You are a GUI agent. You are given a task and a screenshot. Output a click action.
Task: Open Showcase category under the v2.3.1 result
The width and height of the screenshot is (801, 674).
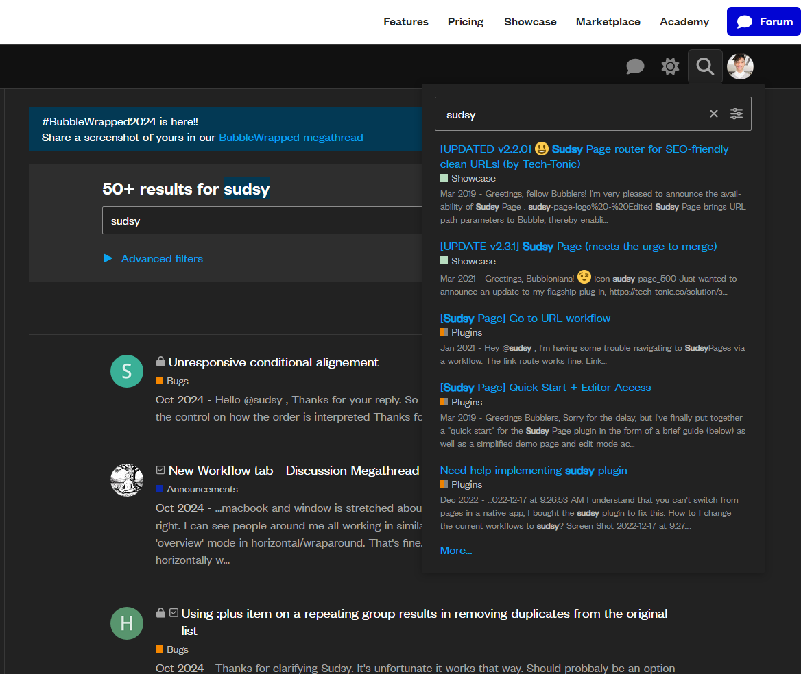coord(468,261)
